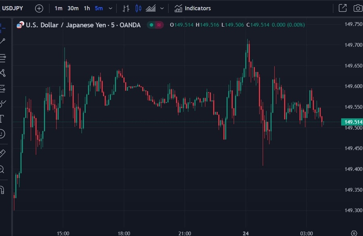363x236 pixels.
Task: Open the Fibonacci tools group
Action: [3, 58]
